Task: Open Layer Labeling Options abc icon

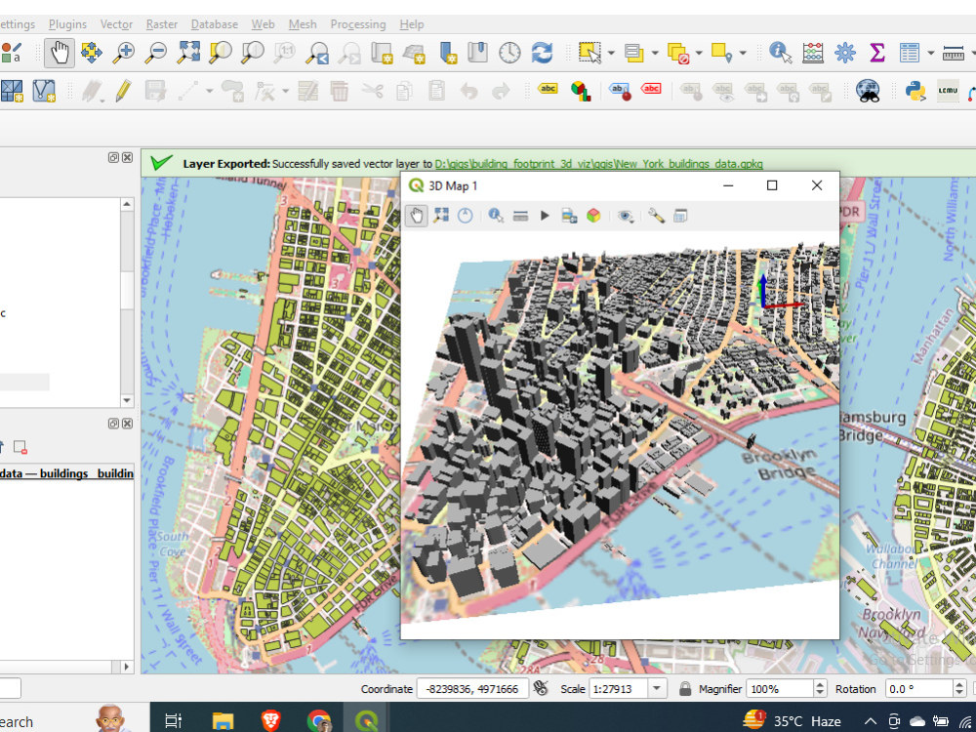Action: [548, 89]
